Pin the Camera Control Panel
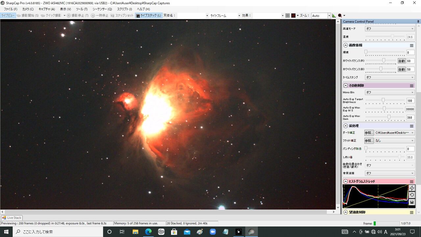Image resolution: width=421 pixels, height=237 pixels. click(x=418, y=21)
